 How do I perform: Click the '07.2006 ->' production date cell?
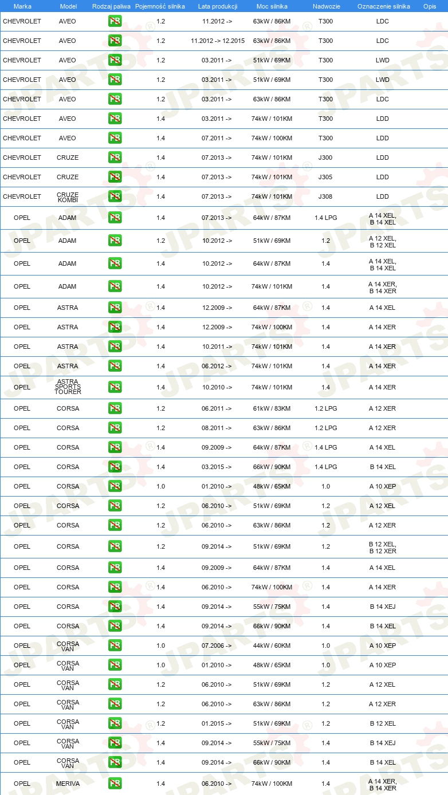(217, 646)
